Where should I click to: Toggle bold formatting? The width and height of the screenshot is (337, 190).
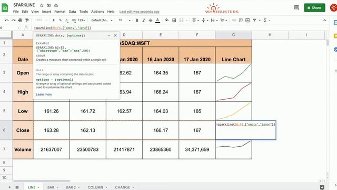click(x=137, y=20)
